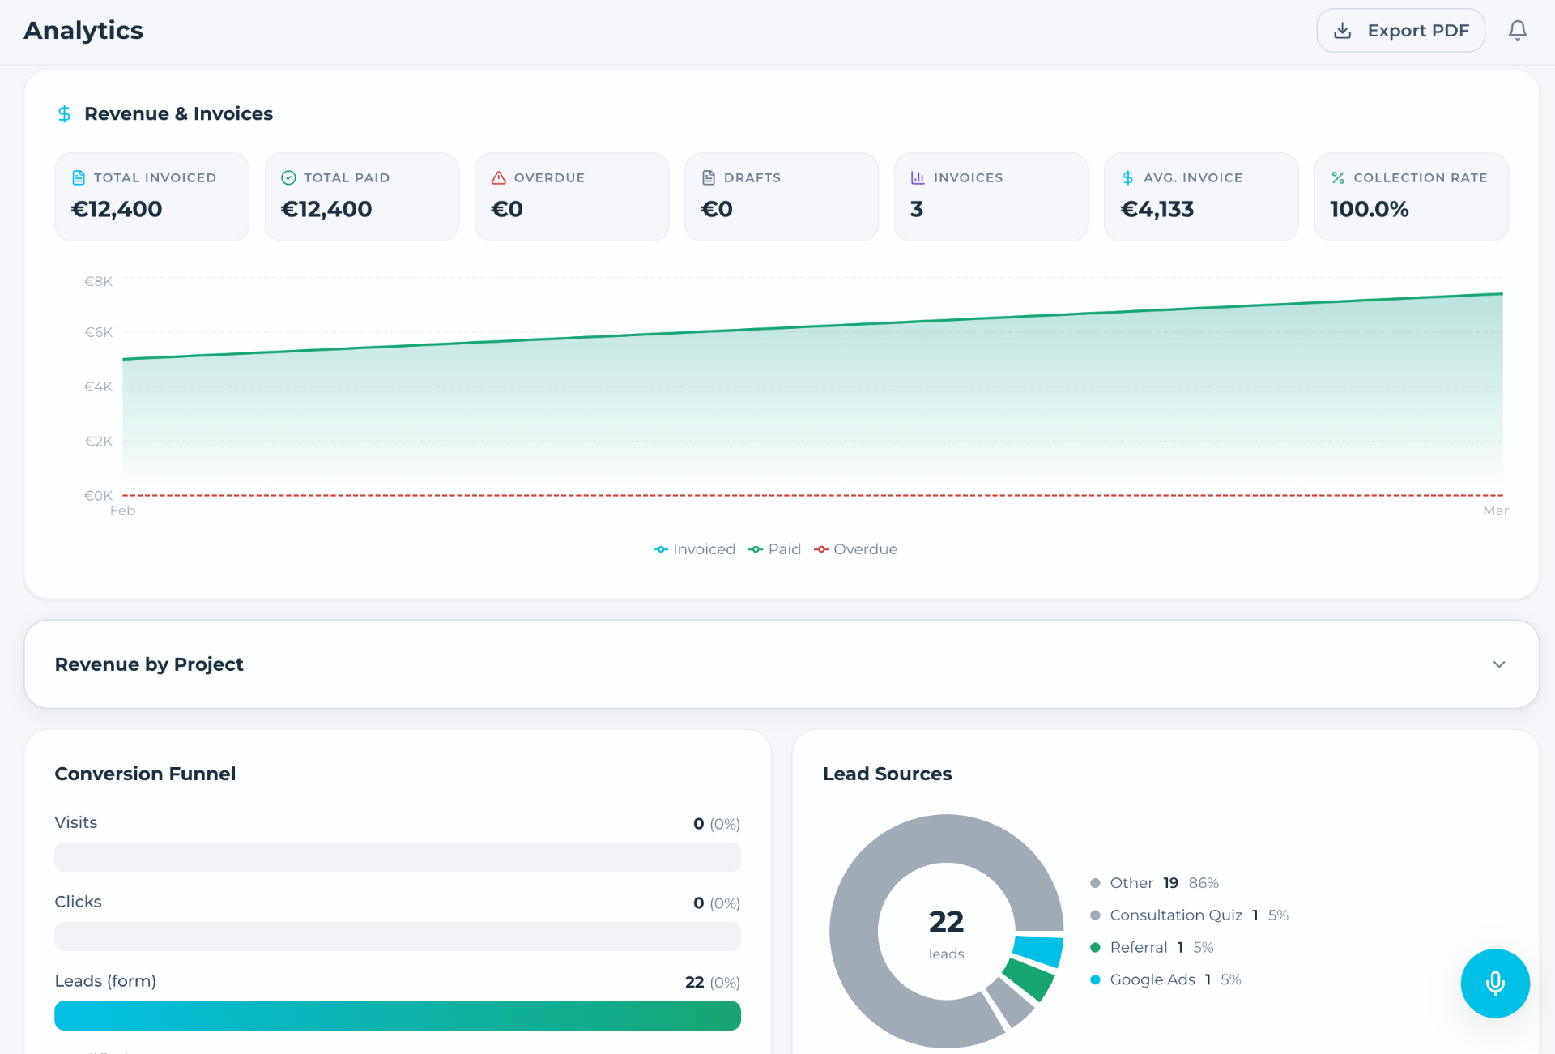Expand the Revenue by Project section

[x=1498, y=664]
